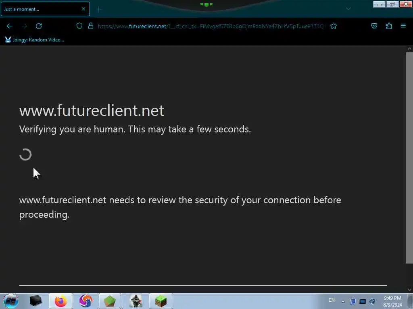413x309 pixels.
Task: Open the shield tracking protection icon
Action: [79, 26]
